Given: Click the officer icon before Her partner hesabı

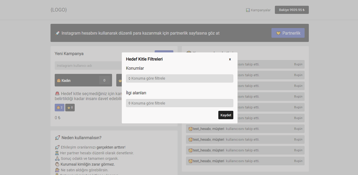Looking at the screenshot, I should [x=57, y=153].
